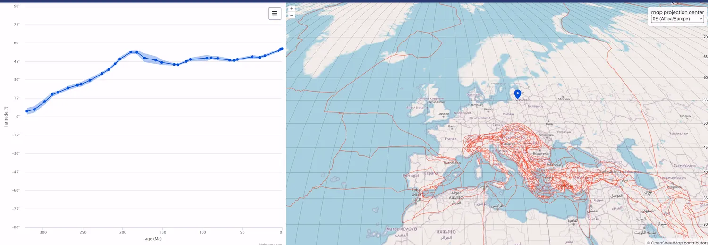Select the leftmost data point on latitude curve
708x245 pixels.
pos(27,111)
